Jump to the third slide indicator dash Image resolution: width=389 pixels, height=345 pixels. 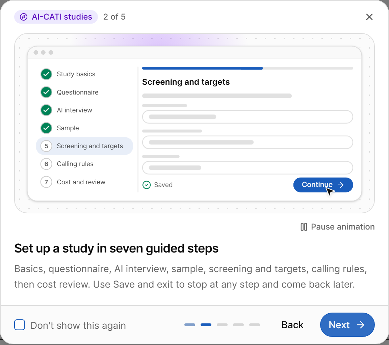[x=222, y=325]
